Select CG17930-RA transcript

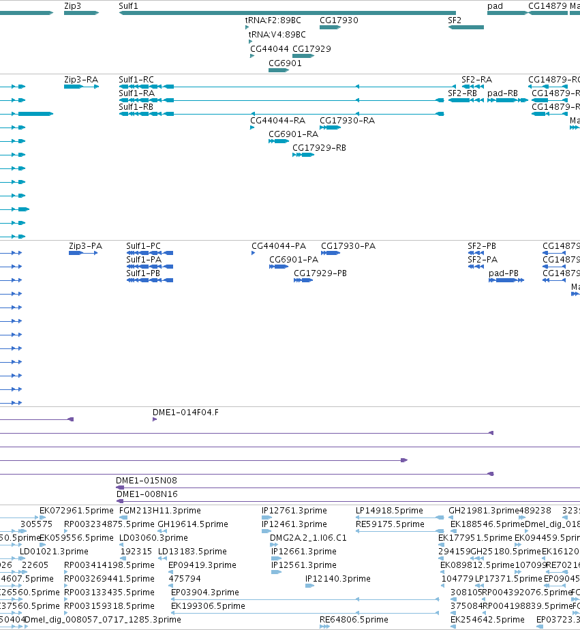330,127
